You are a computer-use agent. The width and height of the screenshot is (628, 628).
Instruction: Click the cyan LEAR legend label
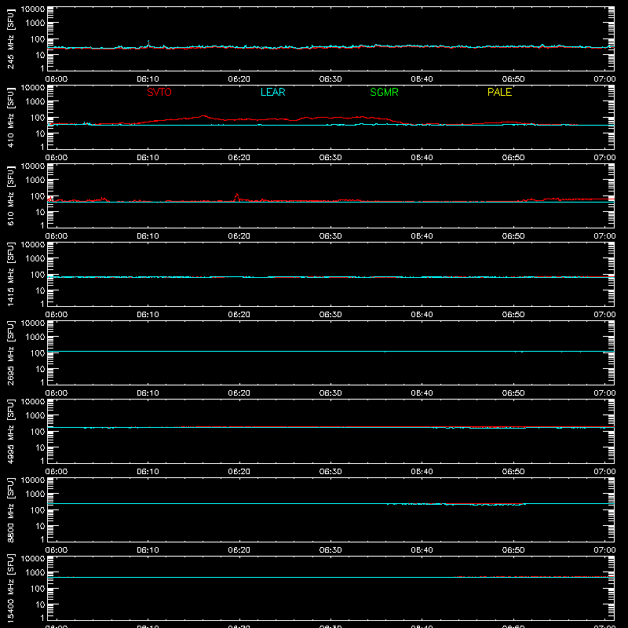tap(272, 92)
